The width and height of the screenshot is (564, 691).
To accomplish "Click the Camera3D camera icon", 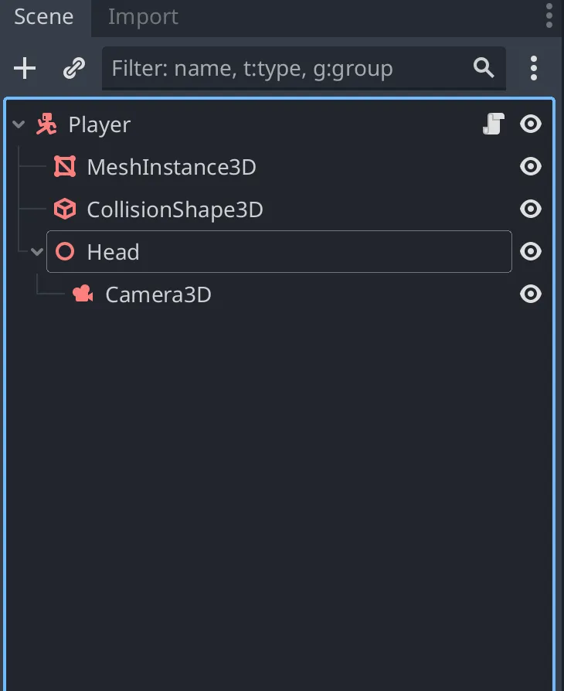I will click(83, 294).
